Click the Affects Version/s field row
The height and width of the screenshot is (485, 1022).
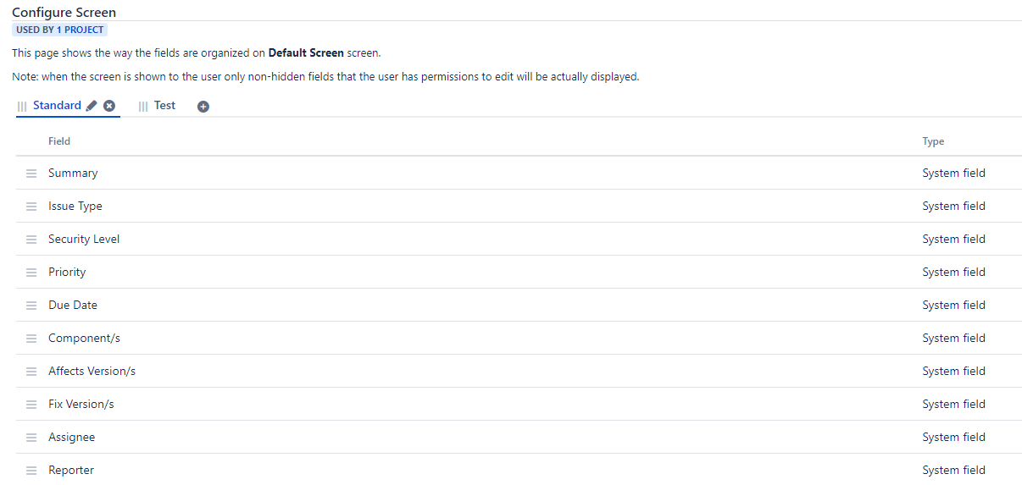92,372
